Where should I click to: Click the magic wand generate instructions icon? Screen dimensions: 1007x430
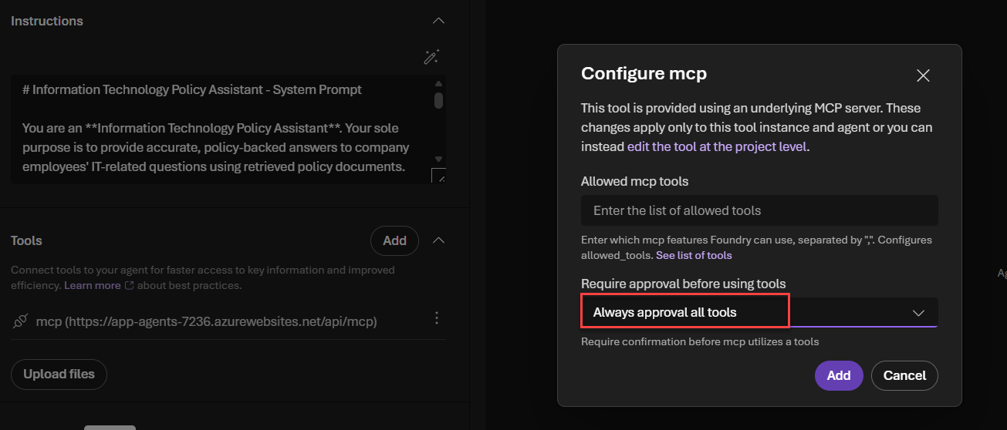coord(431,57)
